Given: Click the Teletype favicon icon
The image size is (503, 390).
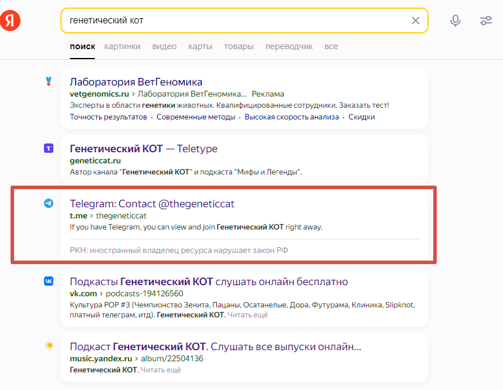Looking at the screenshot, I should click(49, 149).
